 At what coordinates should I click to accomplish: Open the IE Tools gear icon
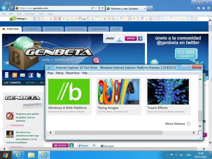[x=209, y=8]
